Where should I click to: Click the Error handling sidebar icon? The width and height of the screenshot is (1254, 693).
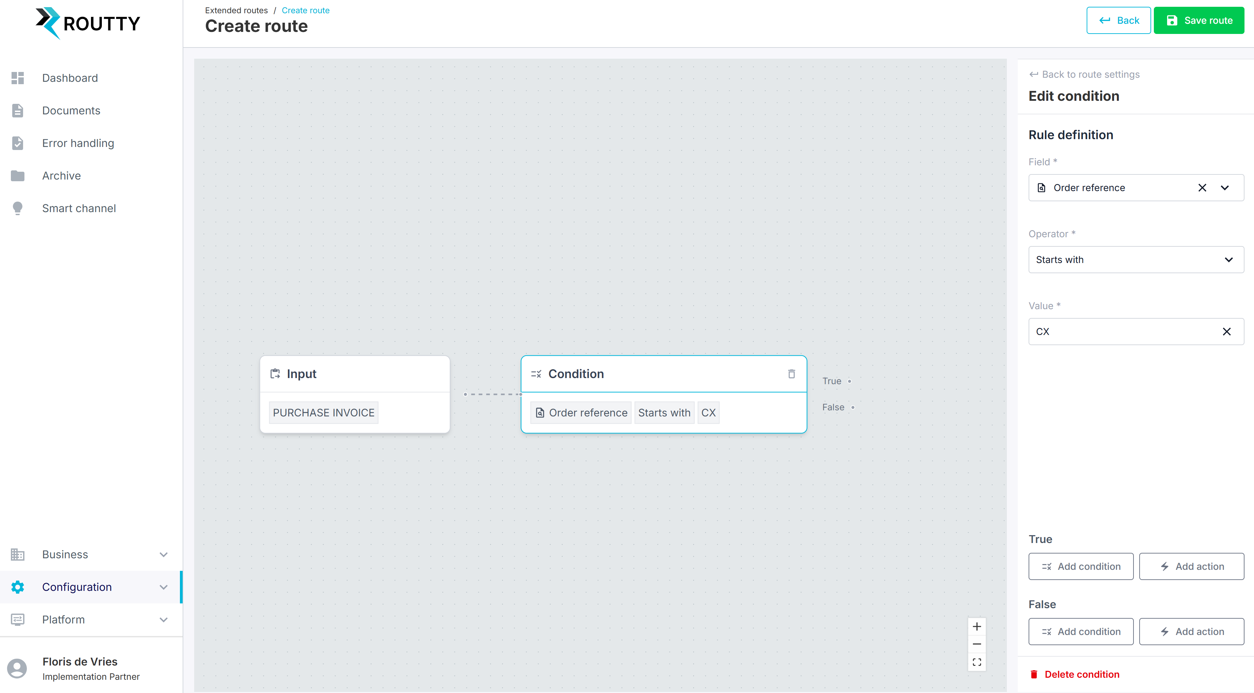tap(18, 143)
